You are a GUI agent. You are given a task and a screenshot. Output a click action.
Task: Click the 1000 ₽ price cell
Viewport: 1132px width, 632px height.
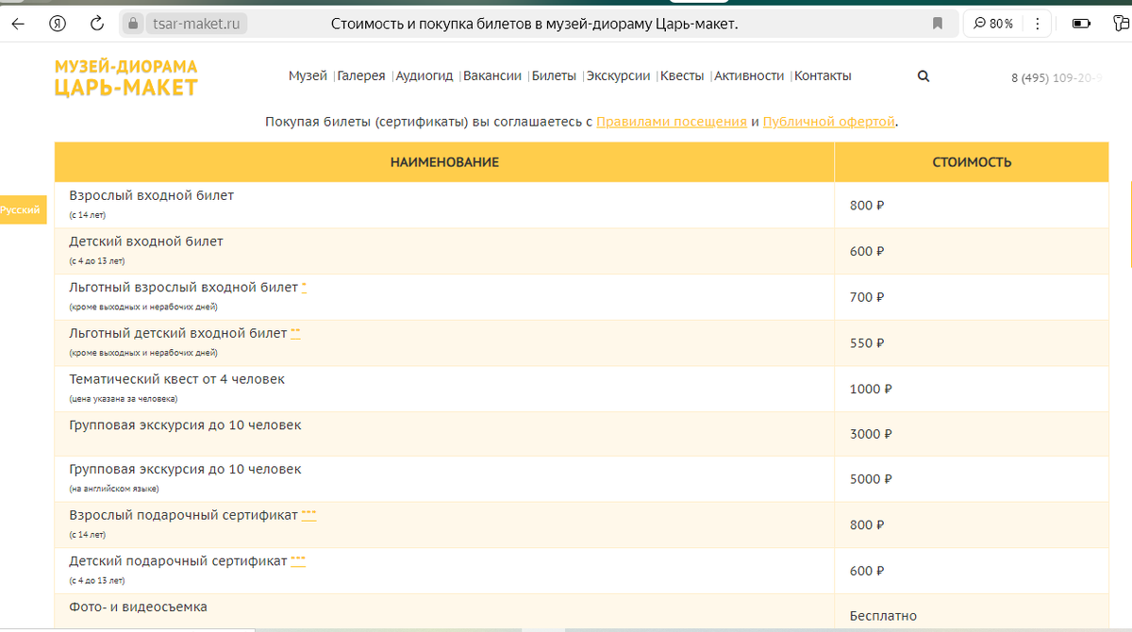(972, 389)
